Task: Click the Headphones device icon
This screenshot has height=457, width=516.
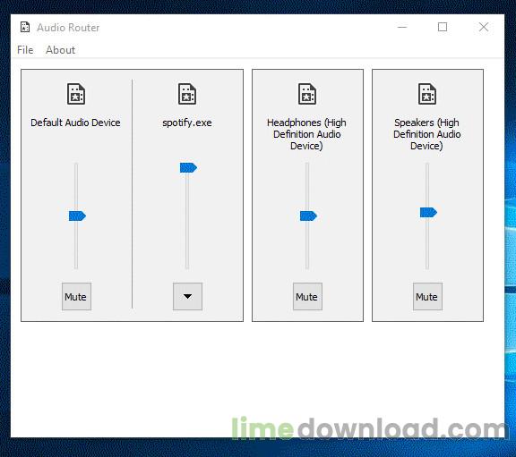Action: pyautogui.click(x=307, y=94)
